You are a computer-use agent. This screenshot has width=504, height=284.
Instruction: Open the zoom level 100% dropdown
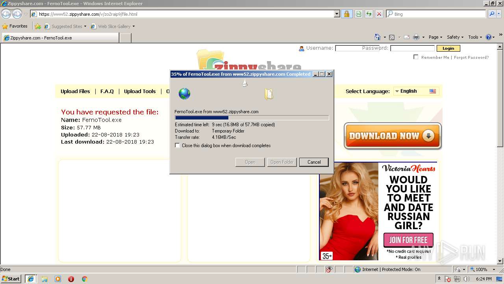pyautogui.click(x=494, y=269)
